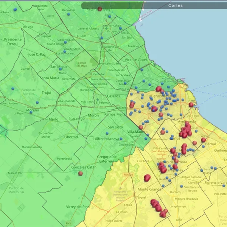The width and height of the screenshot is (227, 227).
Task: Click the Cortes title bar
Action: coord(175,6)
